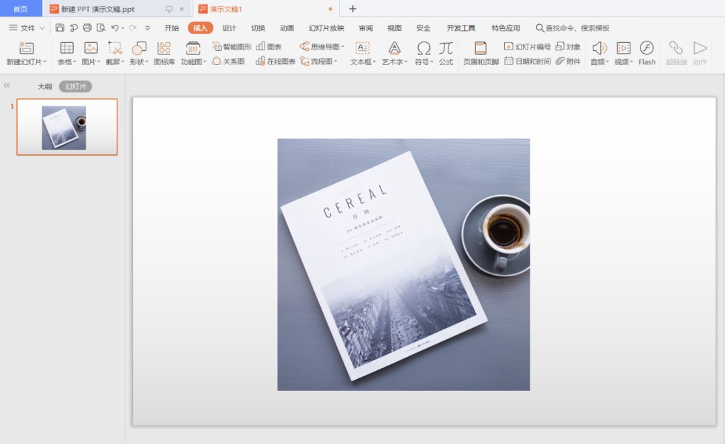This screenshot has height=444, width=725.
Task: Insert a 公式 formula
Action: [446, 53]
